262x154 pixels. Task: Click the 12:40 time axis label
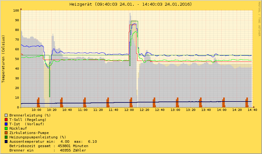click(x=160, y=110)
